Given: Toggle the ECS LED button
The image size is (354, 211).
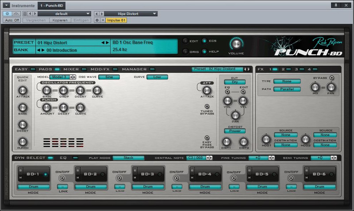Looking at the screenshot, I should click(204, 41).
